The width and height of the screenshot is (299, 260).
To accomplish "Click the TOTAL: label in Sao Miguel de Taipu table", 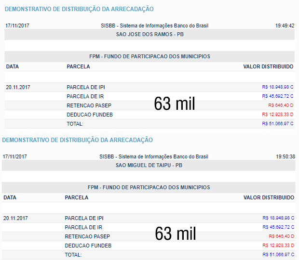I will coord(73,255).
